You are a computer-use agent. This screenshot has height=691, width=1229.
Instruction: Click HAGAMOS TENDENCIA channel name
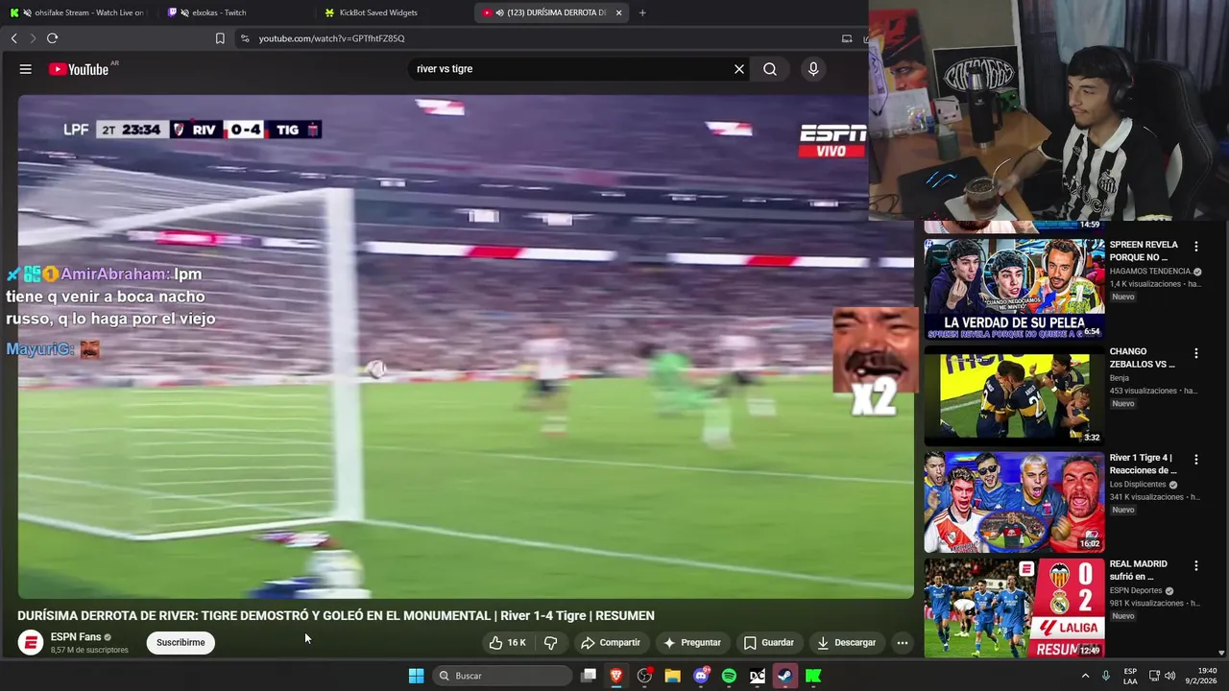[x=1150, y=272]
